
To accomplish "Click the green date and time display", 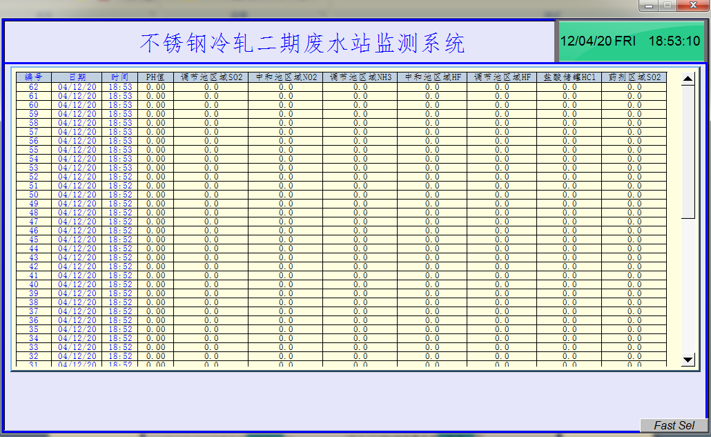I will 630,41.
